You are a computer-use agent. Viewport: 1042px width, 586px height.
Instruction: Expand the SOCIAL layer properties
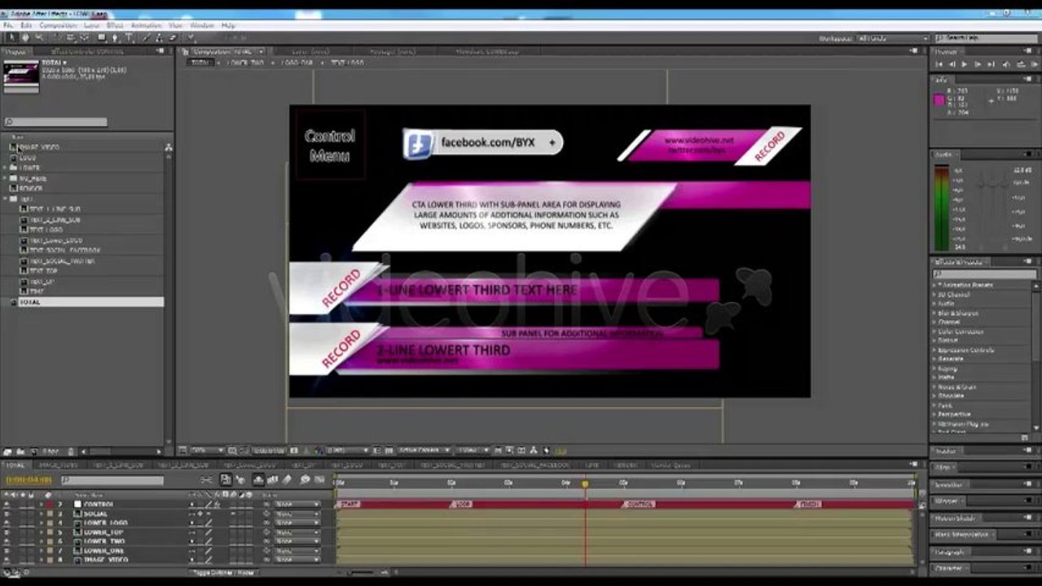click(41, 514)
